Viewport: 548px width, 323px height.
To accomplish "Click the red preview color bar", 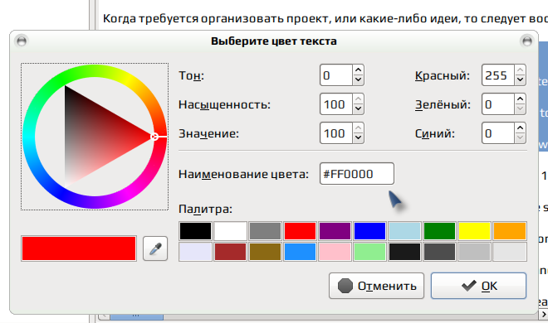I will (x=79, y=248).
